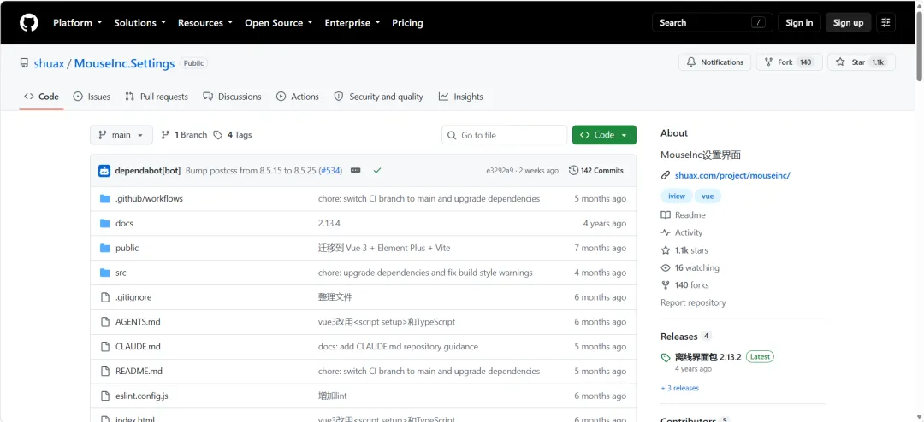
Task: Expand the Enterprise menu
Action: point(352,23)
